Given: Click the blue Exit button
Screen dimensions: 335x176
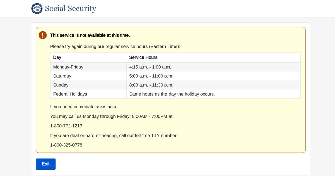Looking at the screenshot, I should tap(46, 164).
